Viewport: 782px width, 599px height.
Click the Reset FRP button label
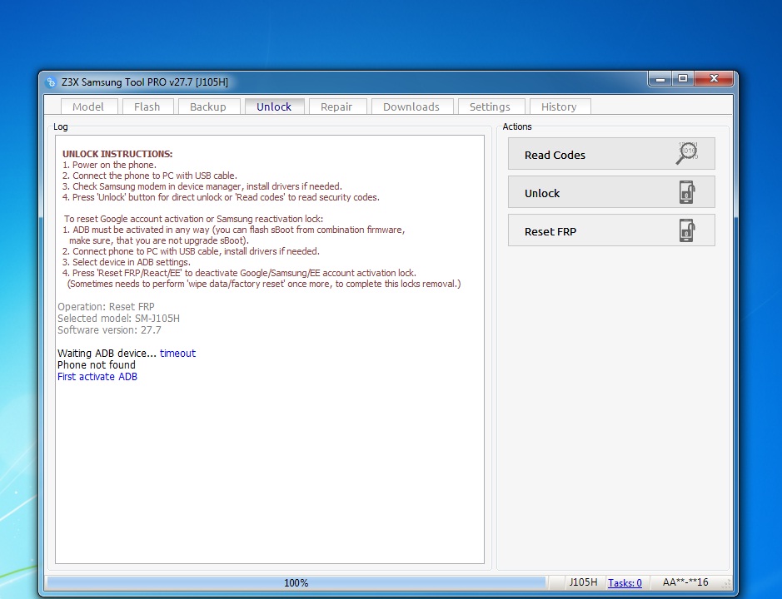[550, 232]
